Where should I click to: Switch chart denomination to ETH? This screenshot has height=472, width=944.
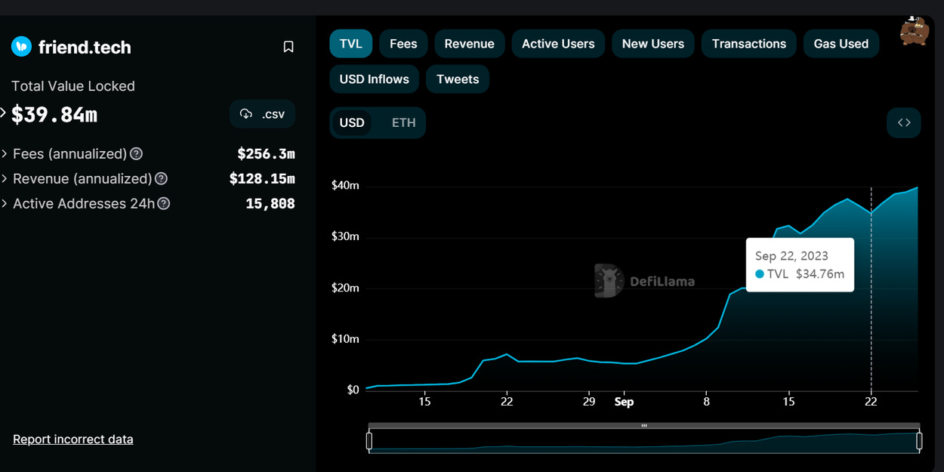pyautogui.click(x=404, y=122)
